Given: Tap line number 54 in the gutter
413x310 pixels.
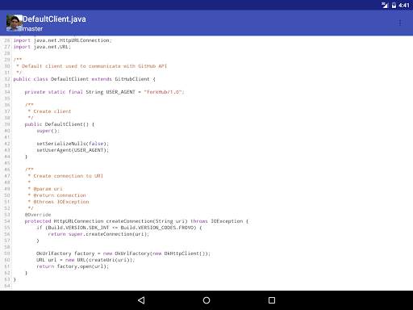Looking at the screenshot, I should pyautogui.click(x=7, y=221).
